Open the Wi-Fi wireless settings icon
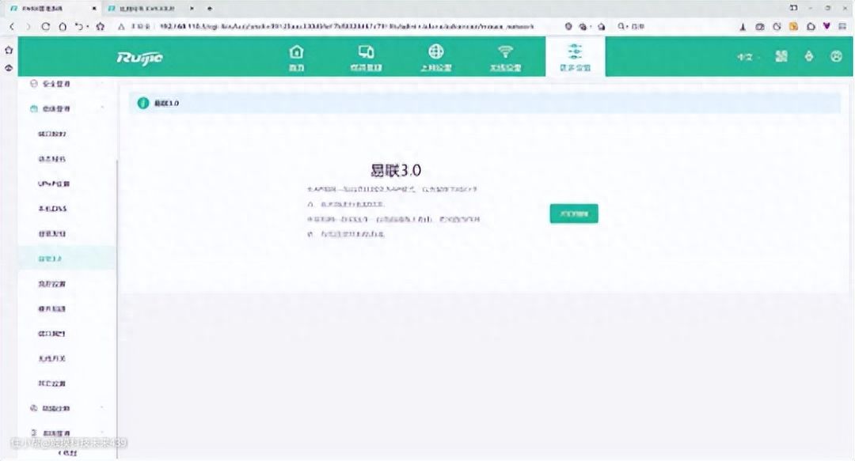 [x=505, y=58]
